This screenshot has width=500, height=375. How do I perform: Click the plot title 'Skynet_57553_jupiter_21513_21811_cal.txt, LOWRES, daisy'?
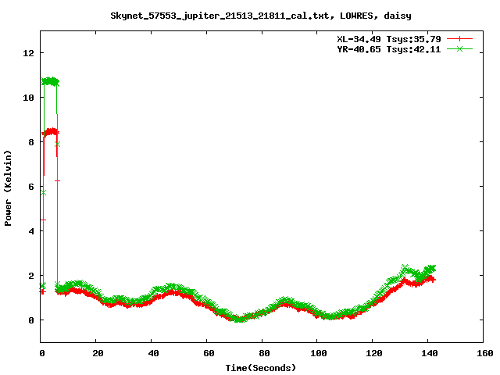coord(261,16)
